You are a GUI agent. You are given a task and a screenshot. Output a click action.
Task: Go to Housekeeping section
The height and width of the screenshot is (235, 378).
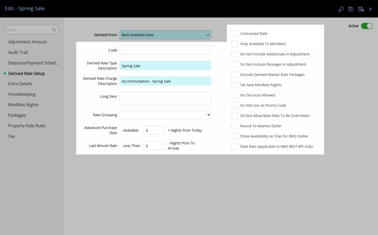click(22, 94)
